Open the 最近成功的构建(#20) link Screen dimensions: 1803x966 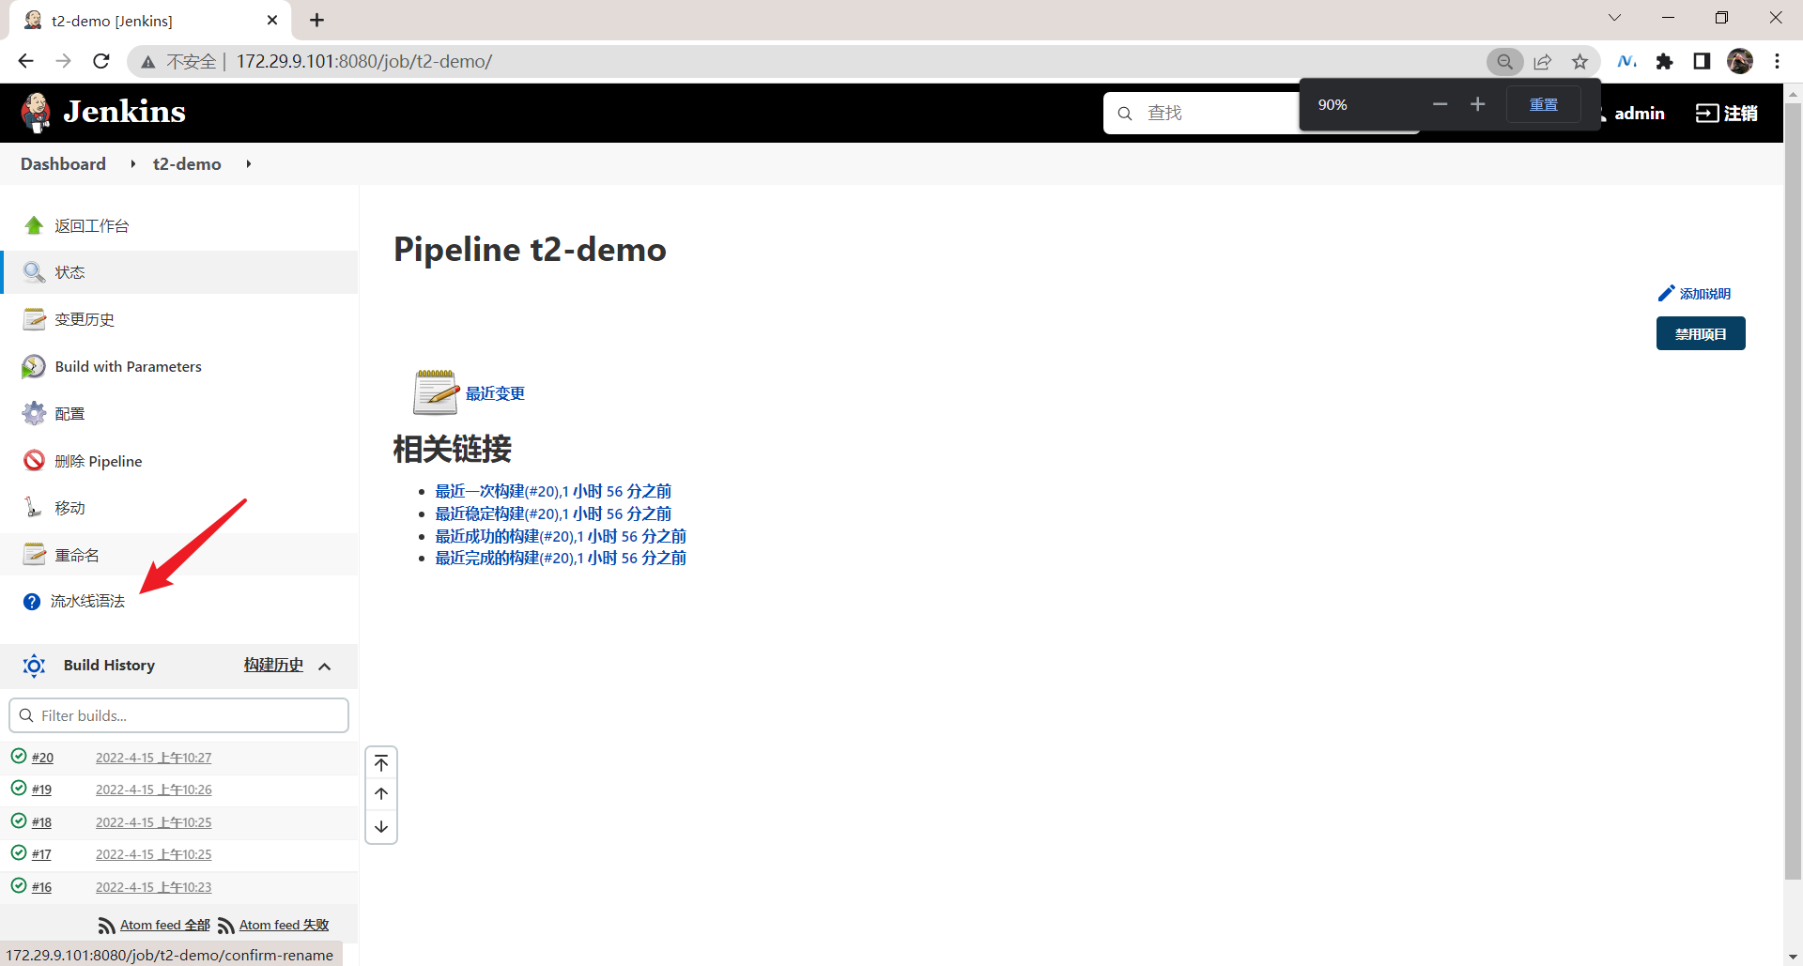click(x=561, y=536)
